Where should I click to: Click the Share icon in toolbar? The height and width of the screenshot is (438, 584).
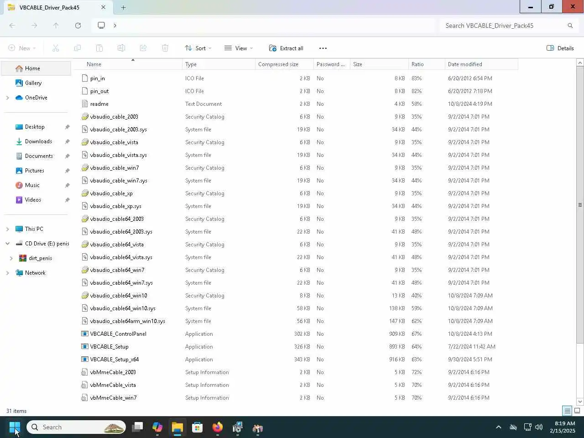(143, 48)
